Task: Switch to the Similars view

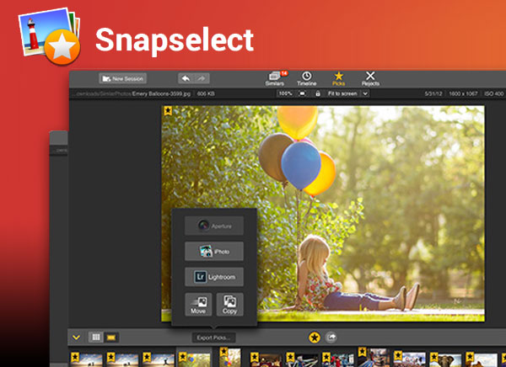Action: pos(275,78)
